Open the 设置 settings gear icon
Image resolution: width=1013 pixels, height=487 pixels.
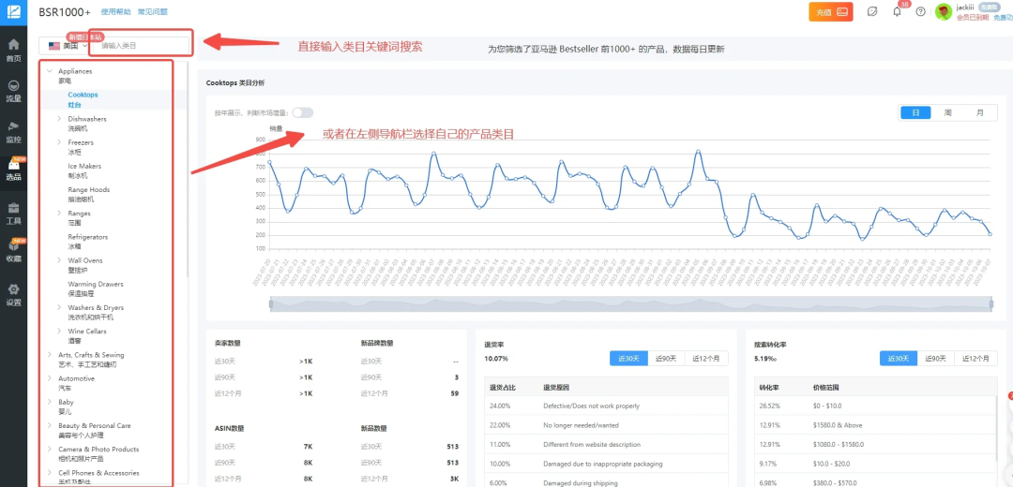[13, 289]
